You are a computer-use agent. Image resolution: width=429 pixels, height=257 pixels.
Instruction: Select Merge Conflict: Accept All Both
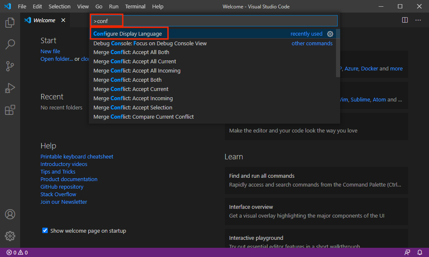pos(212,52)
